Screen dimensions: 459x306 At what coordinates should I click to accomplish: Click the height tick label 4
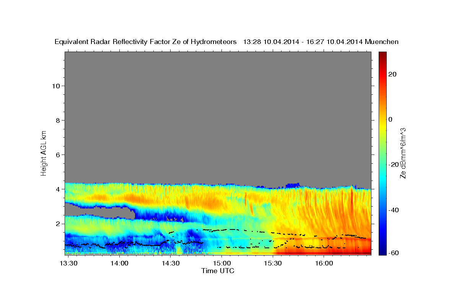(58, 189)
